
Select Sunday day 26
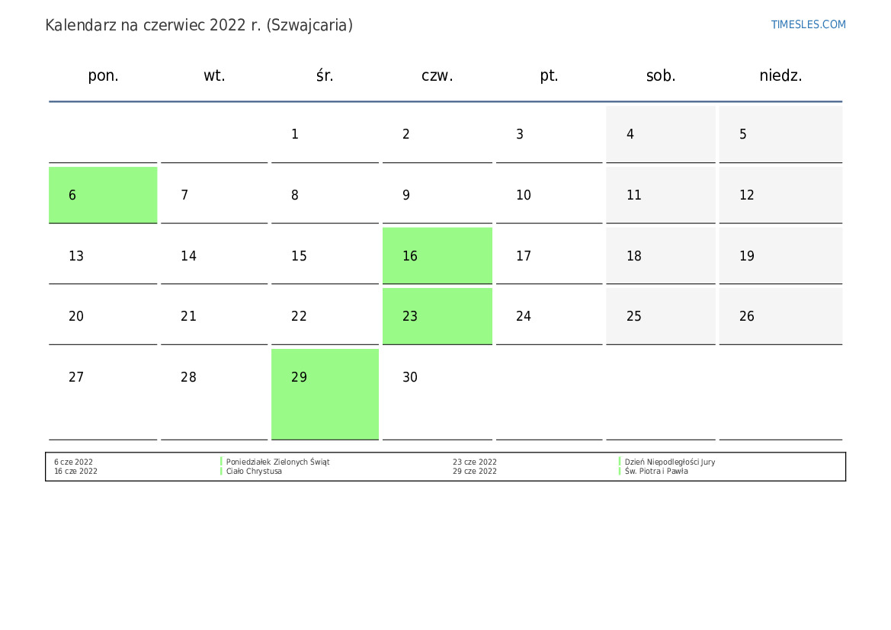click(780, 316)
